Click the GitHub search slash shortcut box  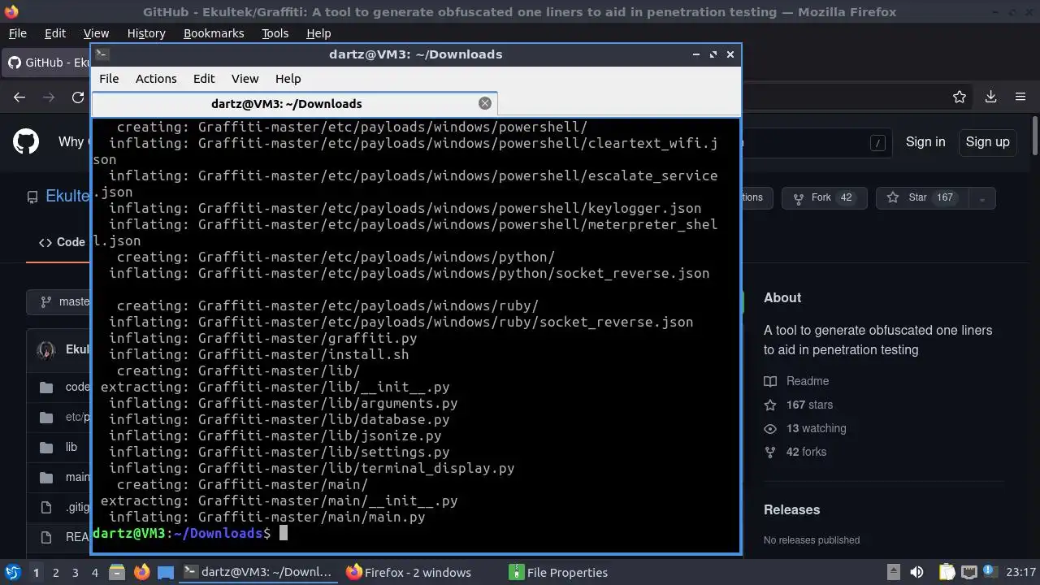click(877, 143)
